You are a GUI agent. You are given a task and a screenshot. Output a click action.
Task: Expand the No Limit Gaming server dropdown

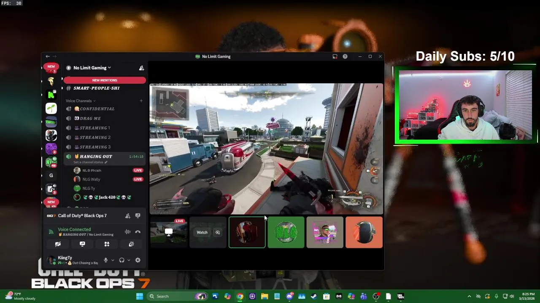[x=92, y=68]
